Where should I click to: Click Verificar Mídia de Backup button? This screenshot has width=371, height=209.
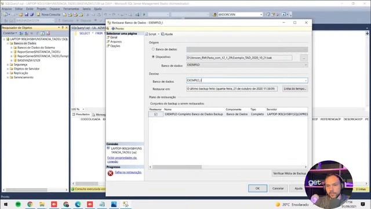click(x=290, y=174)
